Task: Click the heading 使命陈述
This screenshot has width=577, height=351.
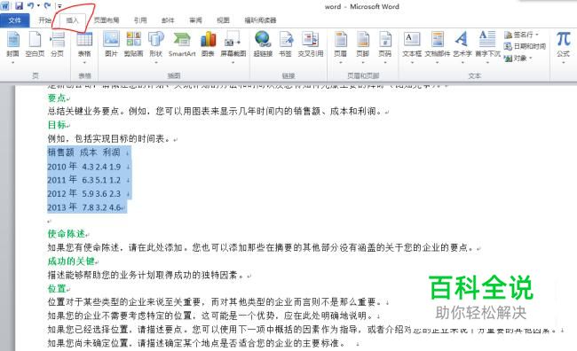Action: tap(67, 234)
